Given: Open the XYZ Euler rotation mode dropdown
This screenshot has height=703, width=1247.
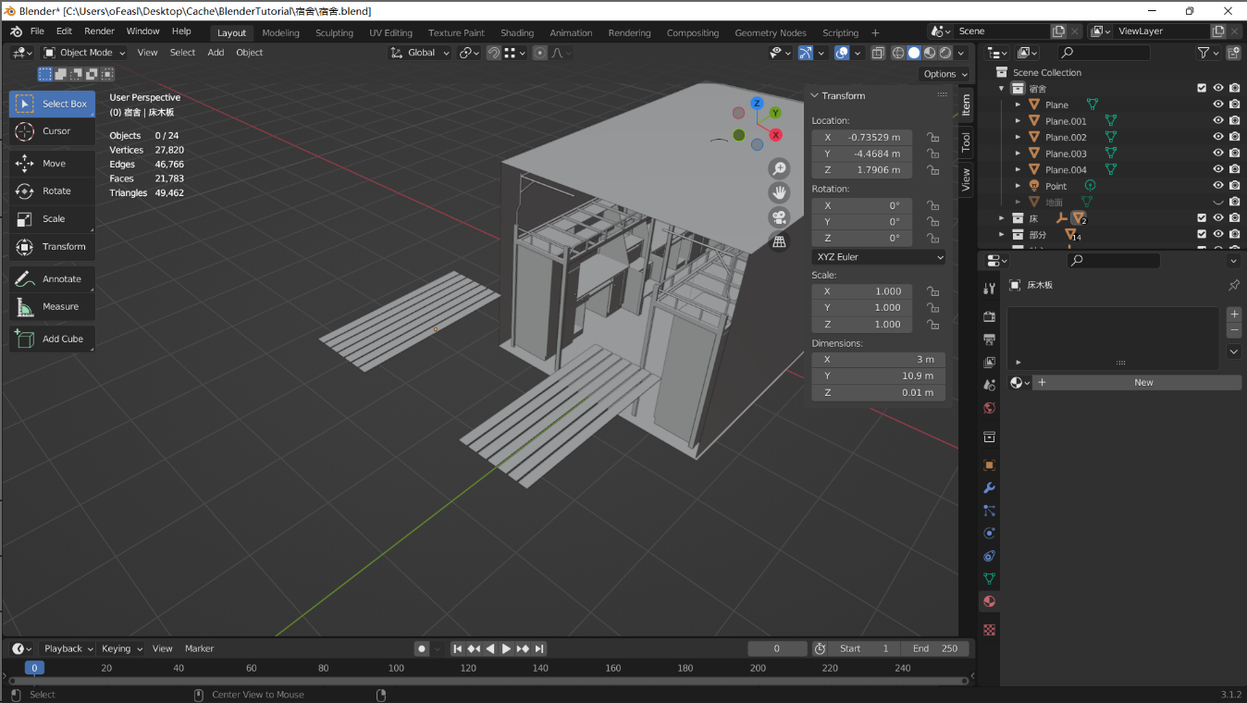Looking at the screenshot, I should (879, 257).
